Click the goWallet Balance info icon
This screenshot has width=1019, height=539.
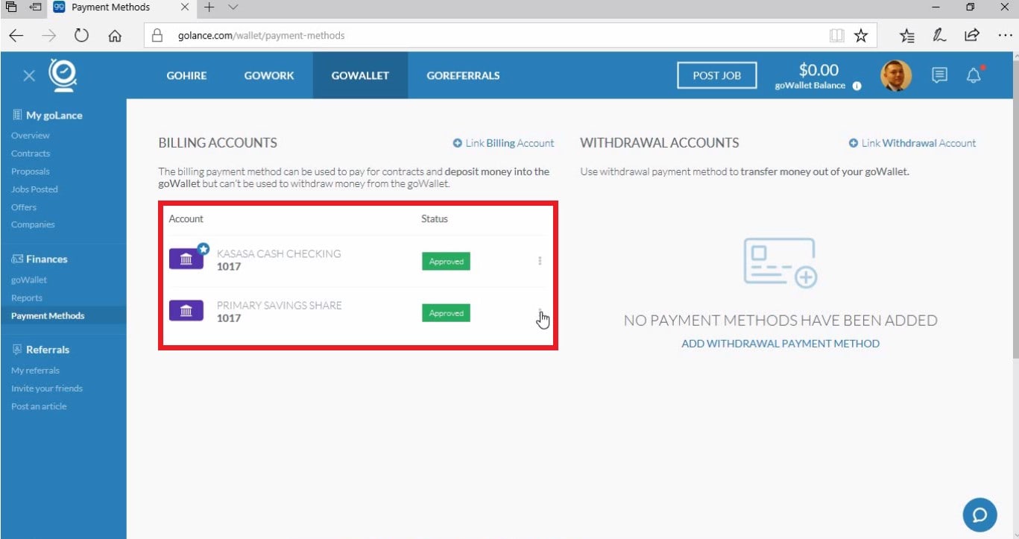pyautogui.click(x=856, y=86)
